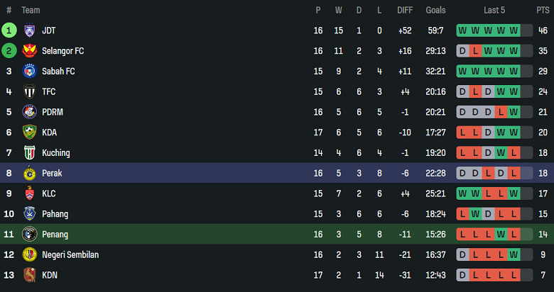The width and height of the screenshot is (554, 292).
Task: Click the PDRM club crest
Action: click(29, 112)
